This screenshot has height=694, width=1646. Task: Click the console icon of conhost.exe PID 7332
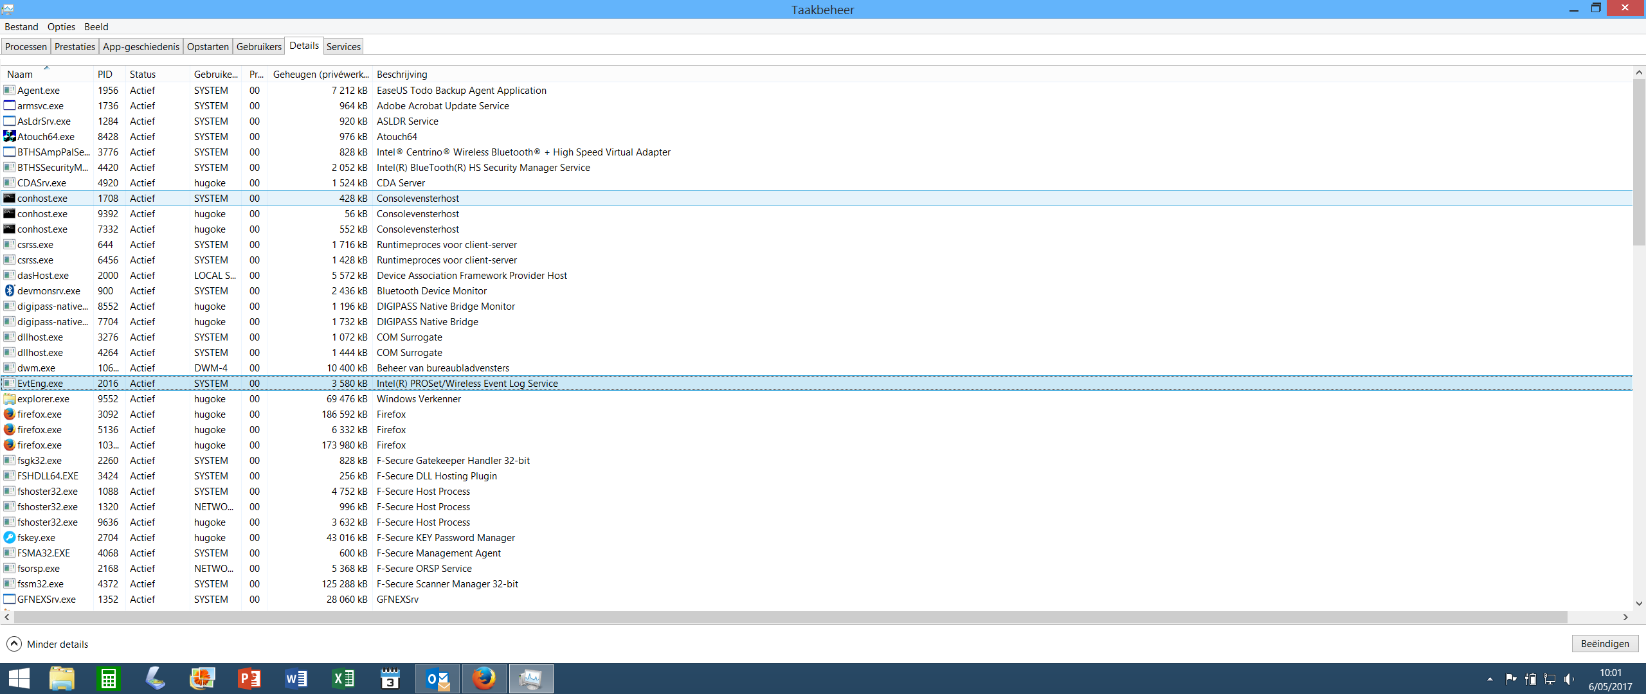pyautogui.click(x=9, y=229)
